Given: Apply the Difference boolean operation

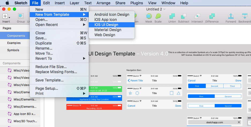Looking at the screenshot, I should [x=212, y=16].
